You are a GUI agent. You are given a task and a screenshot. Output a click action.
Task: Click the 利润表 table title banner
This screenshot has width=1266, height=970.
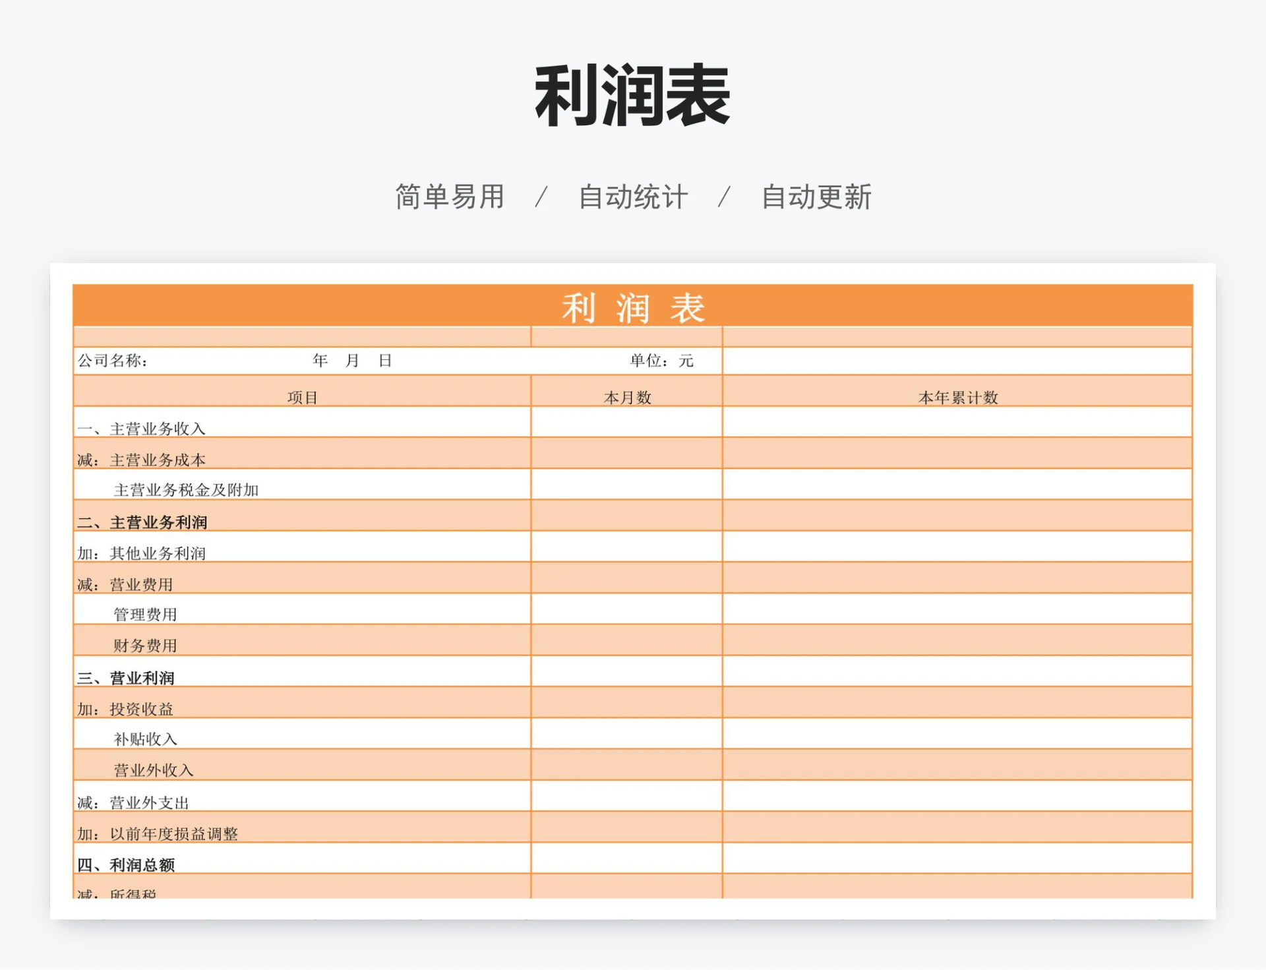[631, 306]
